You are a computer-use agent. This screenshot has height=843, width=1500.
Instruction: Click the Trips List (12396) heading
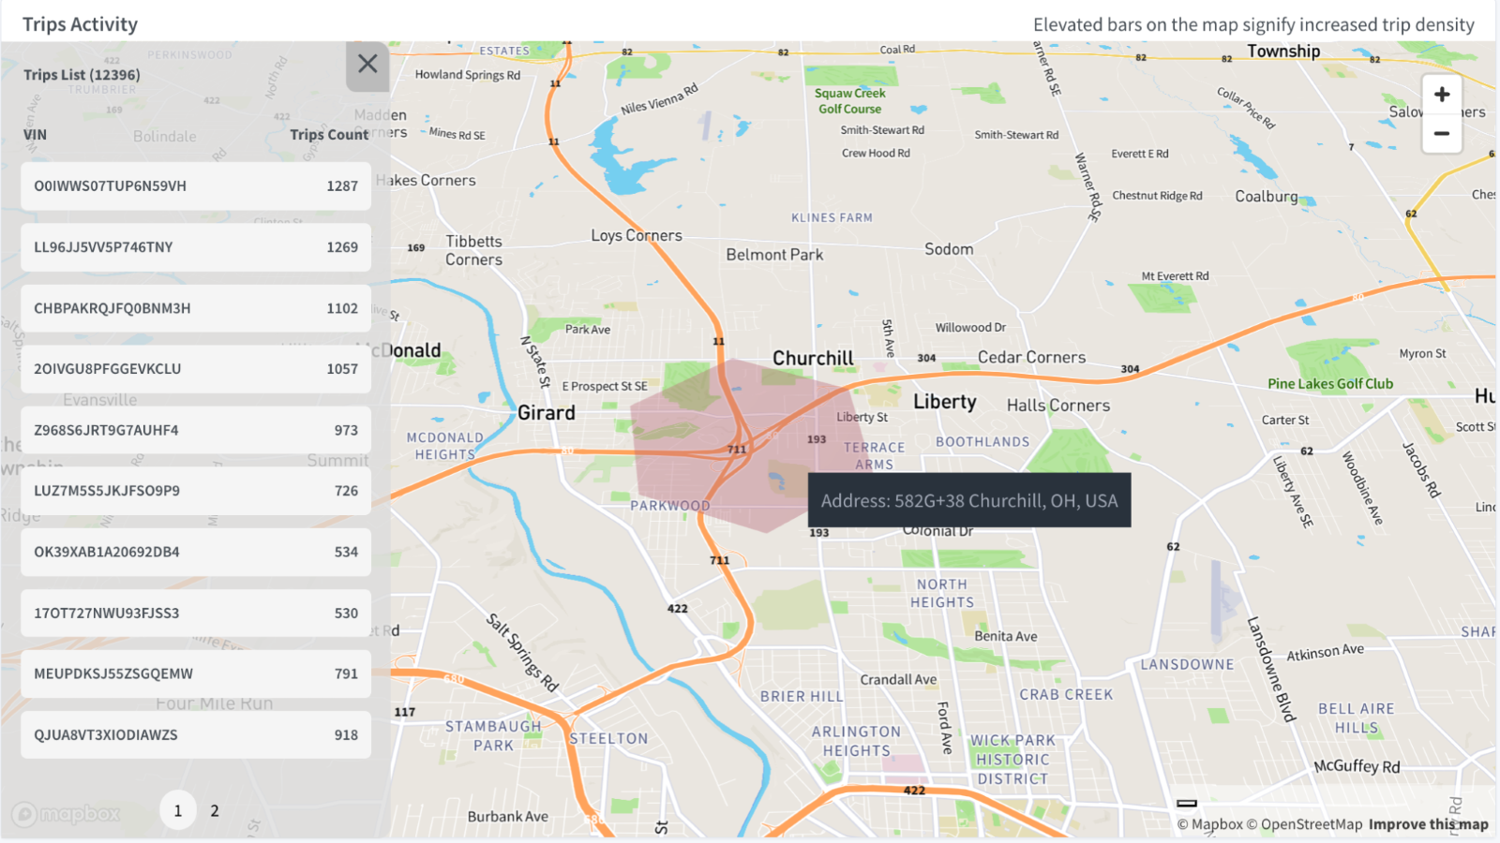(82, 75)
